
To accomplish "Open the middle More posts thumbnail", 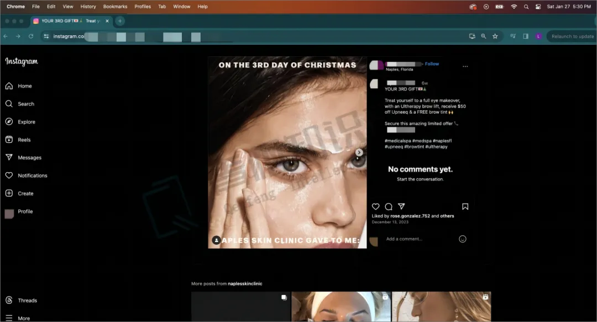I will point(341,307).
